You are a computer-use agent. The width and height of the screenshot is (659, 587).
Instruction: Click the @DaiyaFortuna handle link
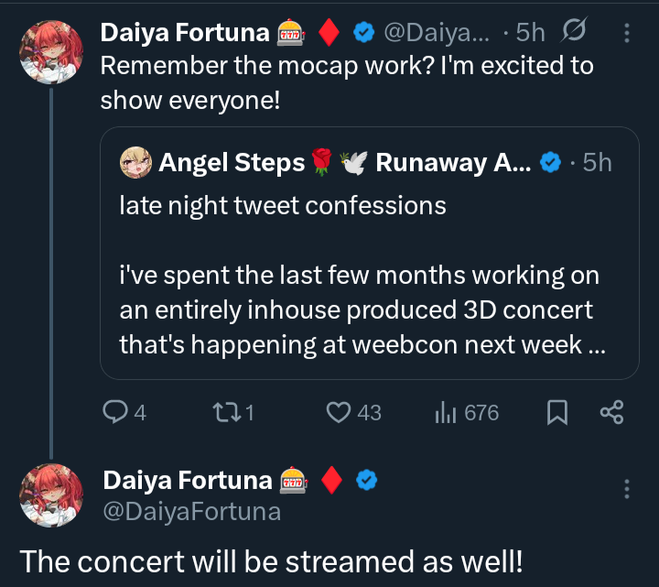[x=191, y=511]
